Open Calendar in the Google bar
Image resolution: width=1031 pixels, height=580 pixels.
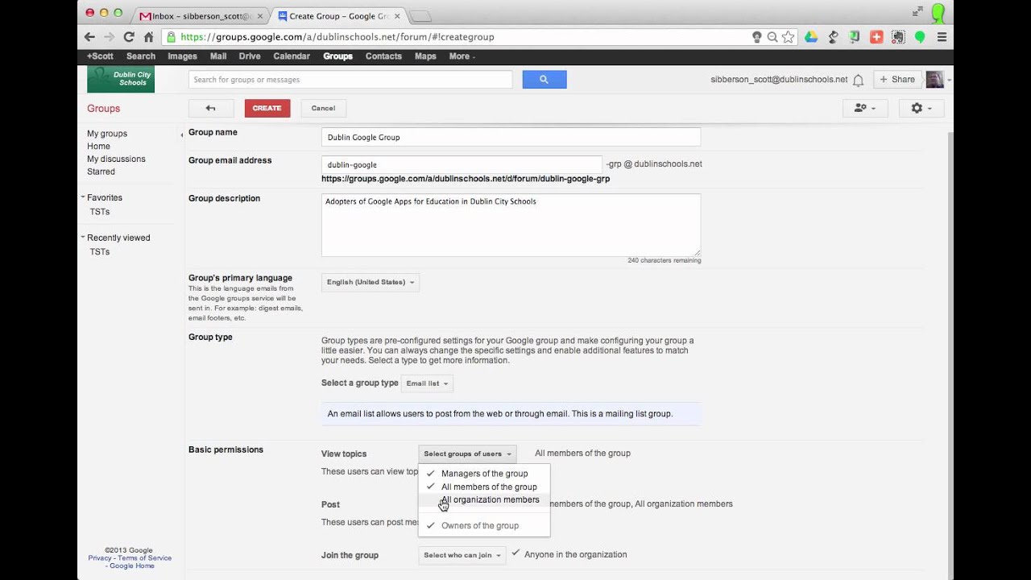point(292,56)
